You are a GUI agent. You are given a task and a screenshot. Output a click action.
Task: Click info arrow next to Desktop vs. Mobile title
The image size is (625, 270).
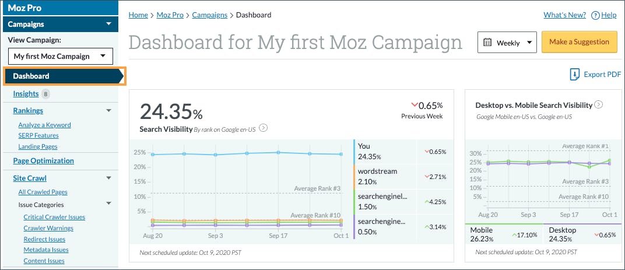click(x=598, y=105)
